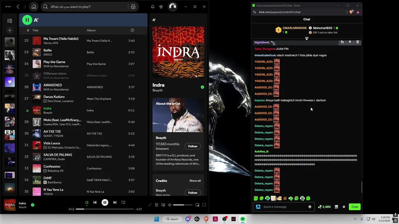This screenshot has height=224, width=399.
Task: Select track SALVA DE PALMAS
Action: [x=83, y=157]
